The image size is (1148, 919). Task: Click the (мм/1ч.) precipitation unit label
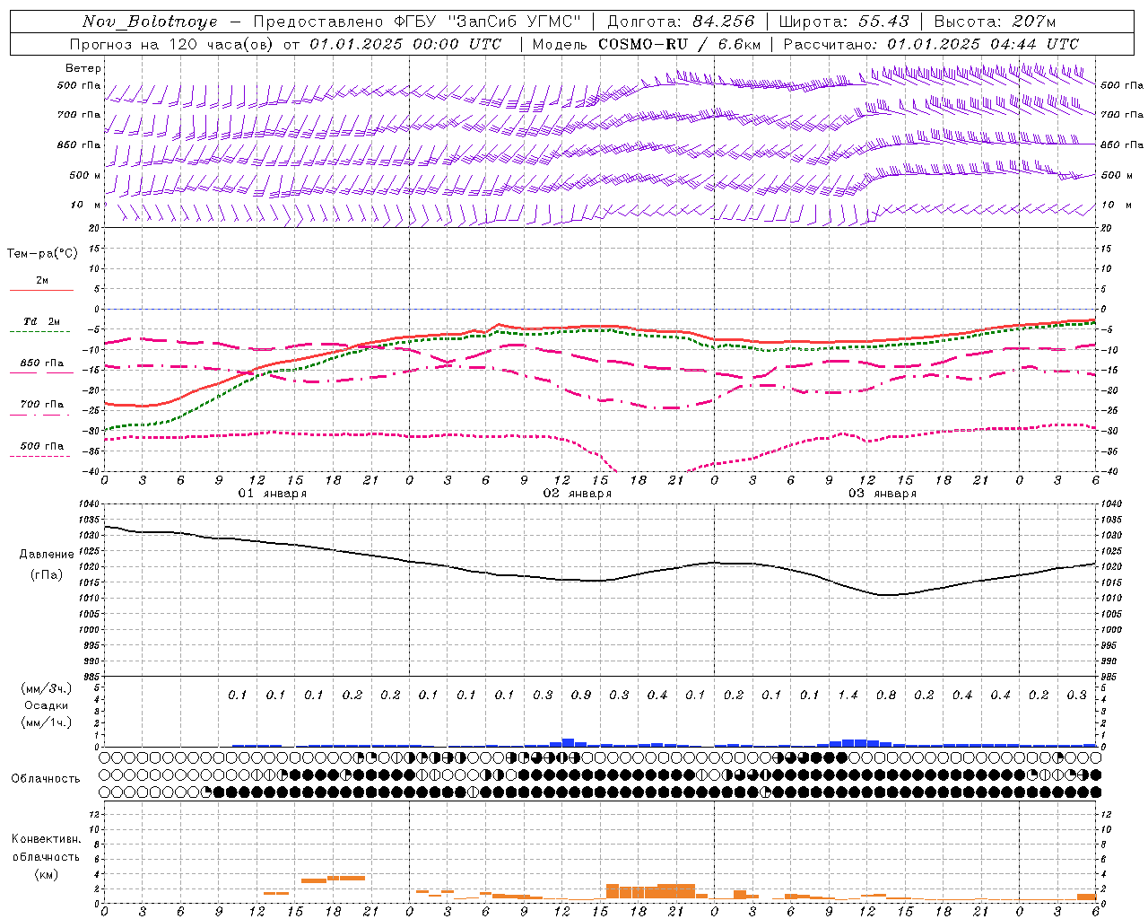point(46,722)
